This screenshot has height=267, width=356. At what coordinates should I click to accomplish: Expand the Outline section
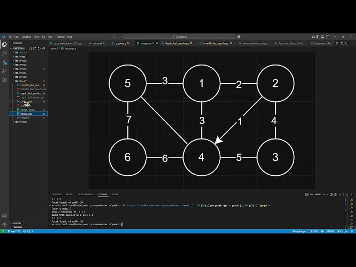coord(28,223)
